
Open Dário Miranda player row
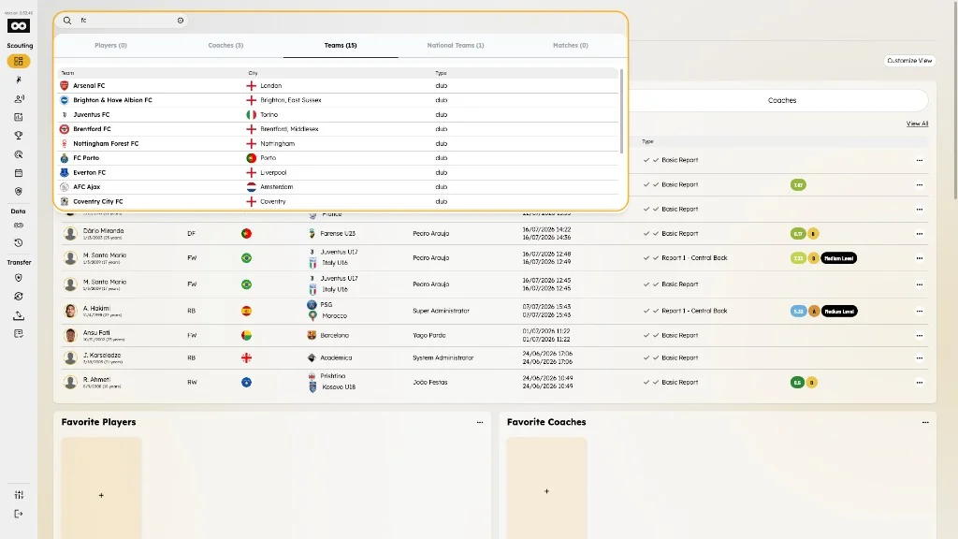494,233
